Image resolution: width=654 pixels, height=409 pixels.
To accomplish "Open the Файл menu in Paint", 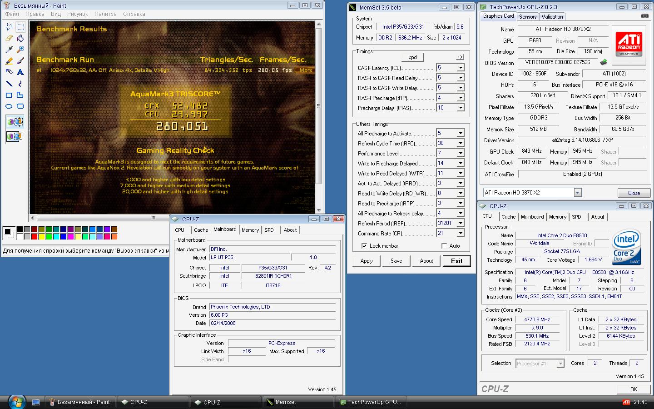I will (12, 14).
